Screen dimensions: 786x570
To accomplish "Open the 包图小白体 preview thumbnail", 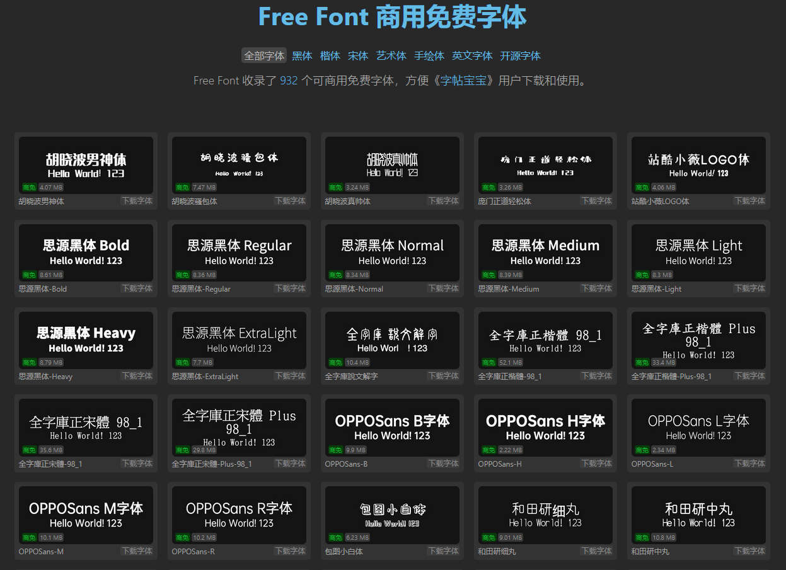I will [x=392, y=515].
